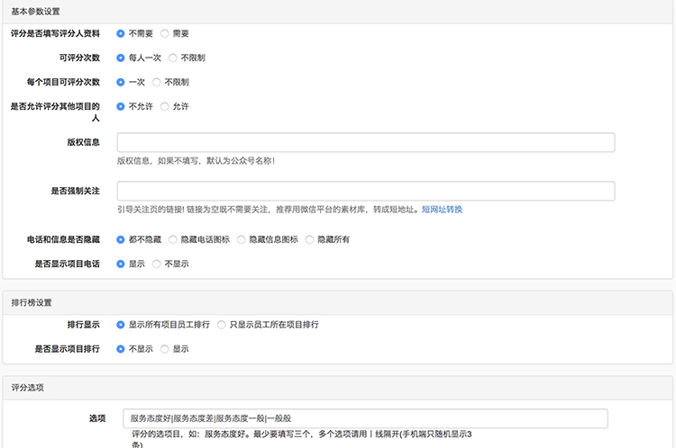
Task: Choose 不限制 for 每个项目可评分次数
Action: [156, 82]
